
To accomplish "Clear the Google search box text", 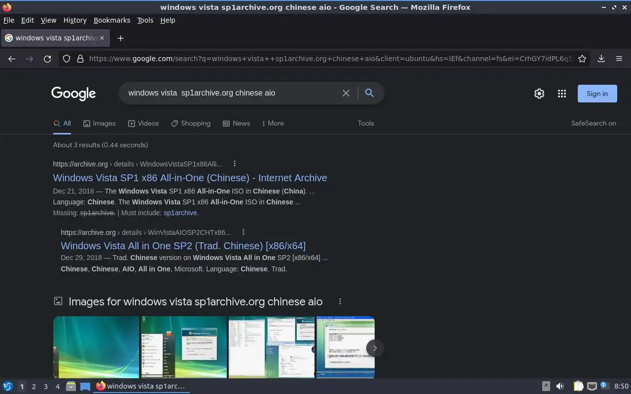I will coord(346,93).
